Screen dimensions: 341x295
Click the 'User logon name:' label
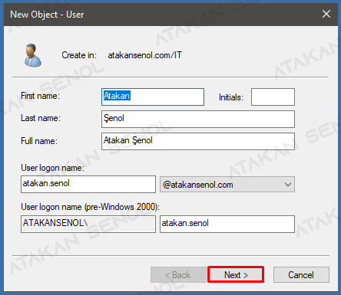pyautogui.click(x=52, y=168)
